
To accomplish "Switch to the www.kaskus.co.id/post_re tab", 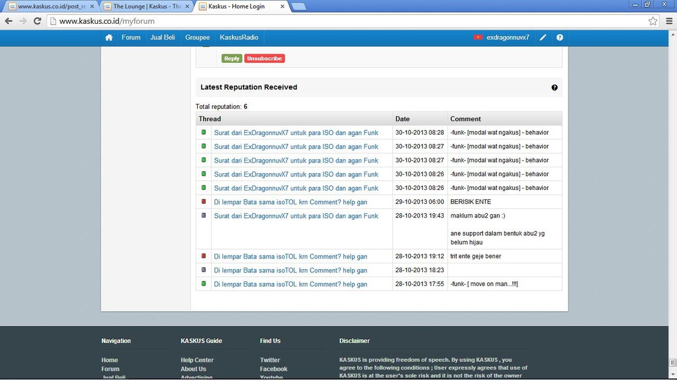I will [x=51, y=6].
